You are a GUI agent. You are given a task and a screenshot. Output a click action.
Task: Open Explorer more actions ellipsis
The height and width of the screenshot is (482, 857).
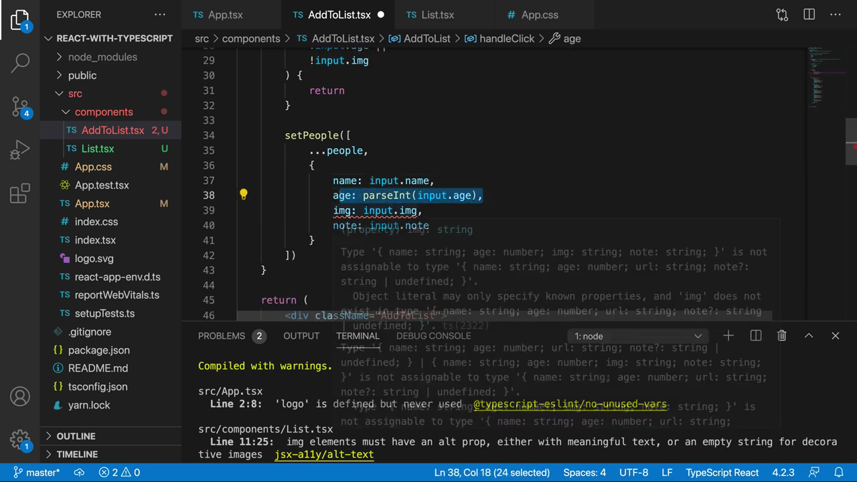coord(160,15)
